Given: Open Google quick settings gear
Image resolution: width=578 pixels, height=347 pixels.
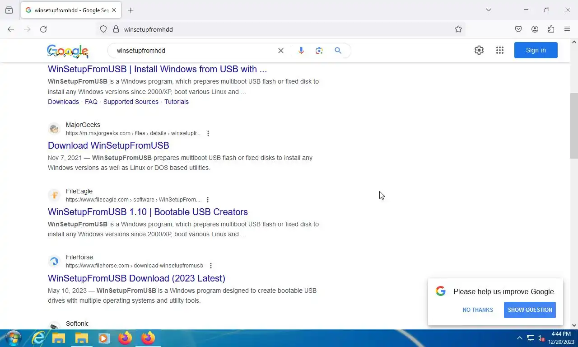Looking at the screenshot, I should 479,50.
